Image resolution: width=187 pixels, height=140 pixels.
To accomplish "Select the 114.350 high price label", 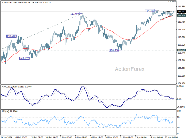I will [150, 11].
